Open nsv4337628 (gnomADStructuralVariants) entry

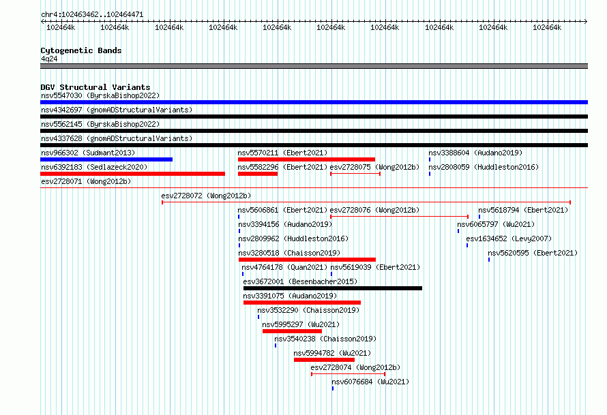tap(117, 138)
